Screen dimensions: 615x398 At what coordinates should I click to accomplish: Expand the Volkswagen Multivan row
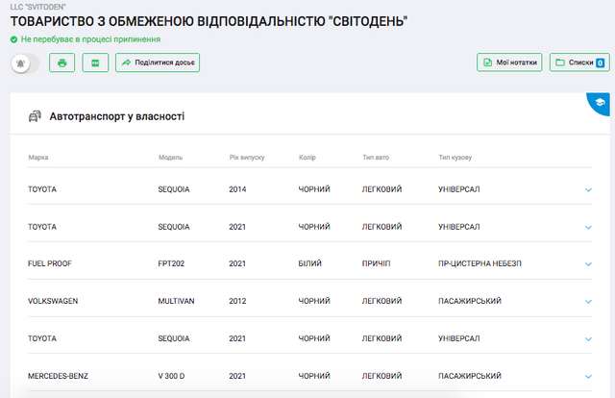[588, 301]
